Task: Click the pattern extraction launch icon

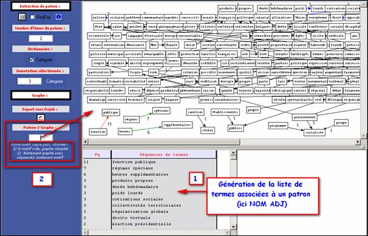Action: (x=22, y=16)
